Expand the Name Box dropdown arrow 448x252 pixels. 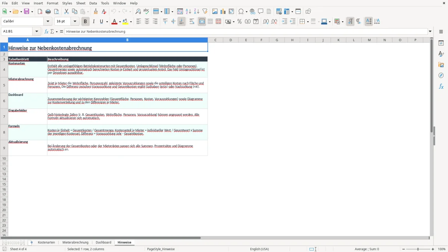[37, 32]
